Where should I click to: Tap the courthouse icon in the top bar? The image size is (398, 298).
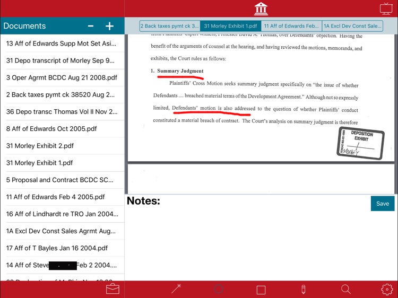[261, 8]
